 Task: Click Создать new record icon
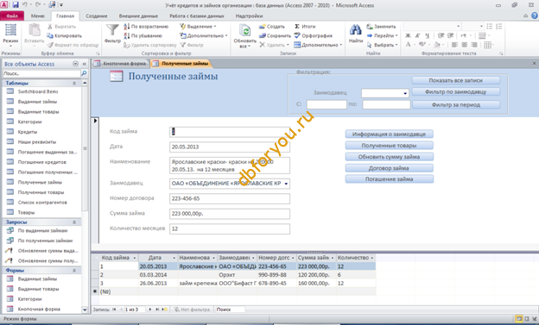[263, 27]
